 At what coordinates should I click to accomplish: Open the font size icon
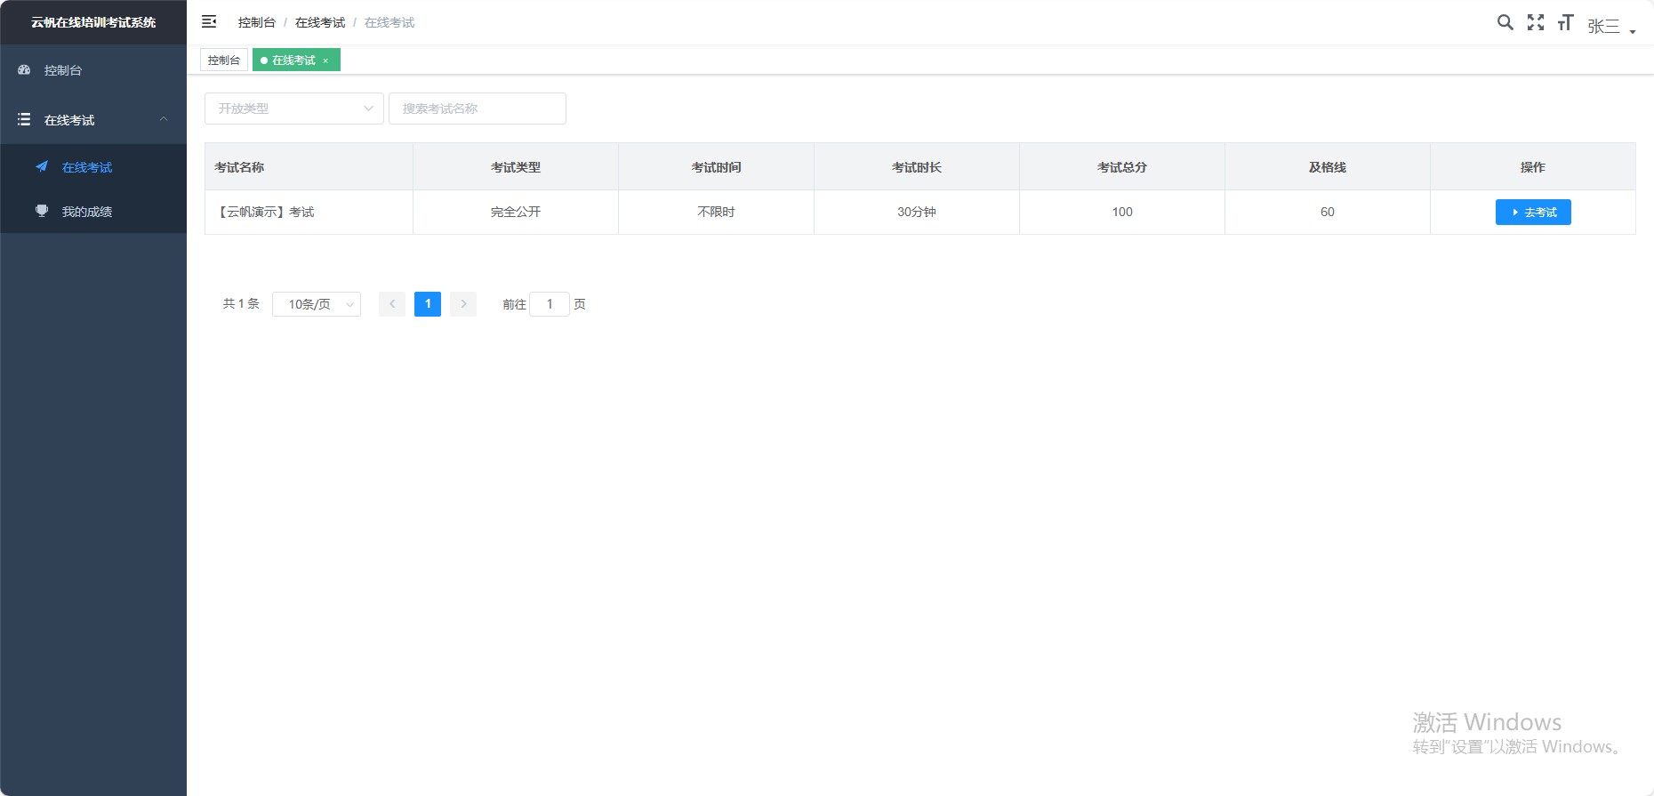(x=1566, y=22)
